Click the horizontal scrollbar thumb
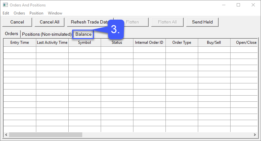The image size is (261, 141). [46, 135]
